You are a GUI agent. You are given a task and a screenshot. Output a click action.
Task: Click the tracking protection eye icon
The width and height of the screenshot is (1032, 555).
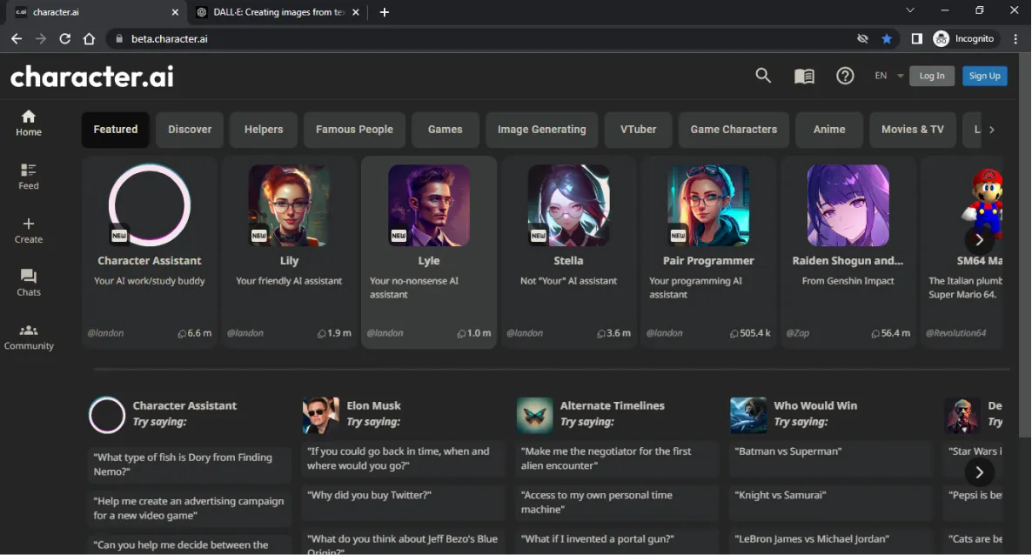(862, 39)
